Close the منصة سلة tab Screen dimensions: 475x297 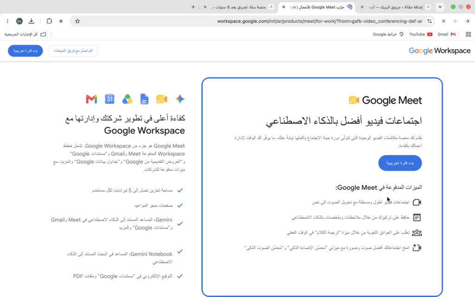tap(205, 7)
